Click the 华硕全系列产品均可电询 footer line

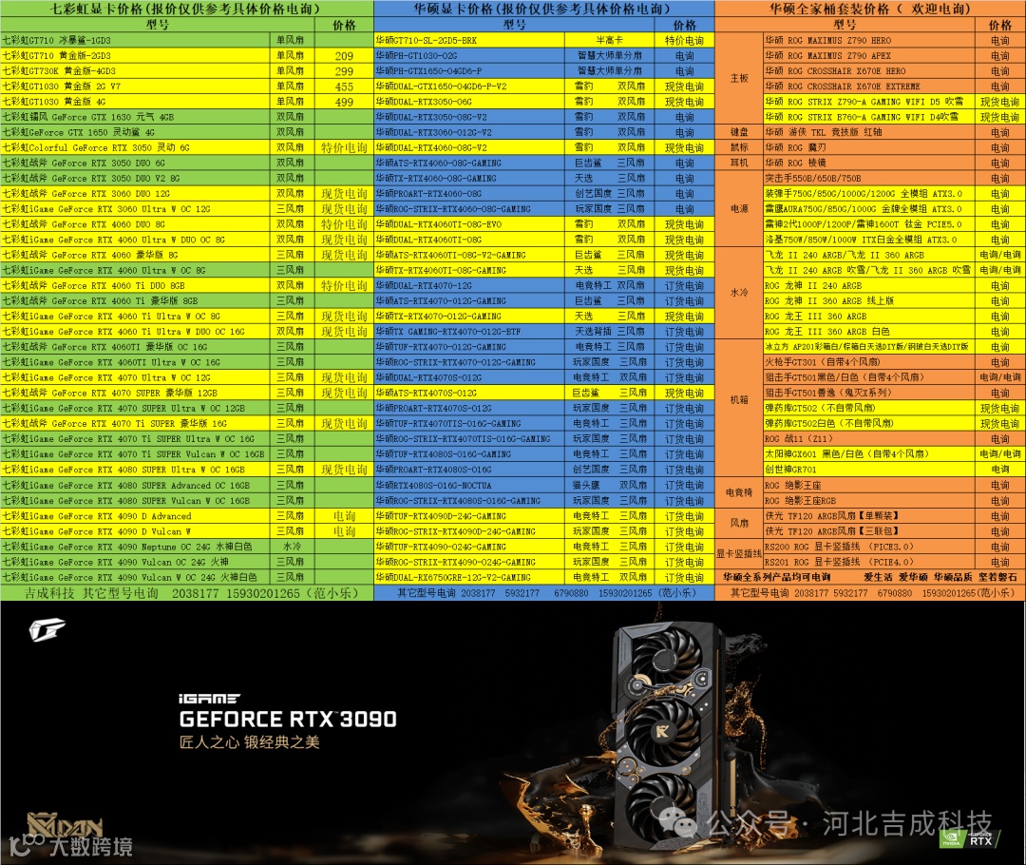point(870,578)
